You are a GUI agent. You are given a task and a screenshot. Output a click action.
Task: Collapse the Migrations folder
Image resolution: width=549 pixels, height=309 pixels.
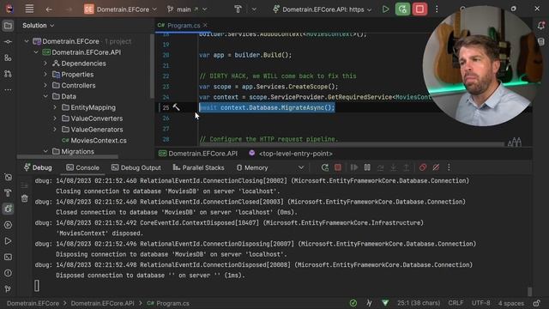pos(45,151)
